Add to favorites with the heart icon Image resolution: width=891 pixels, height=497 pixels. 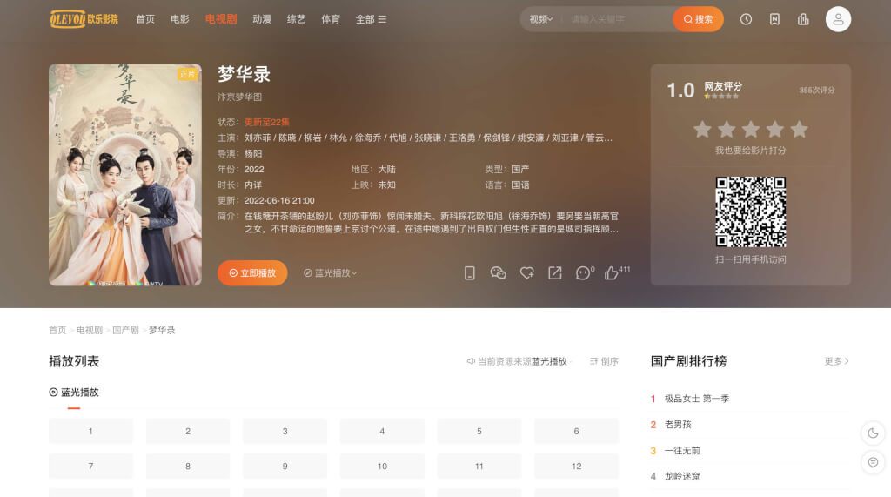[x=526, y=273]
